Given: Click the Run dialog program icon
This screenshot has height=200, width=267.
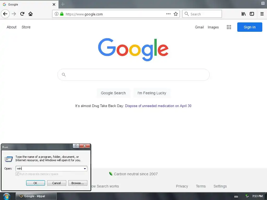Looking at the screenshot, I should (8, 159).
